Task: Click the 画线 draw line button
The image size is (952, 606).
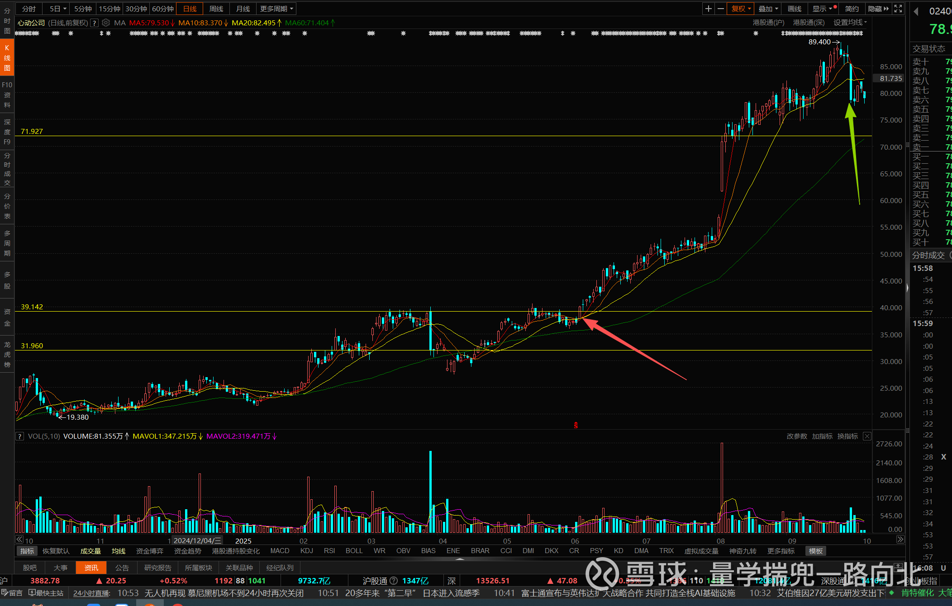Action: coord(794,9)
